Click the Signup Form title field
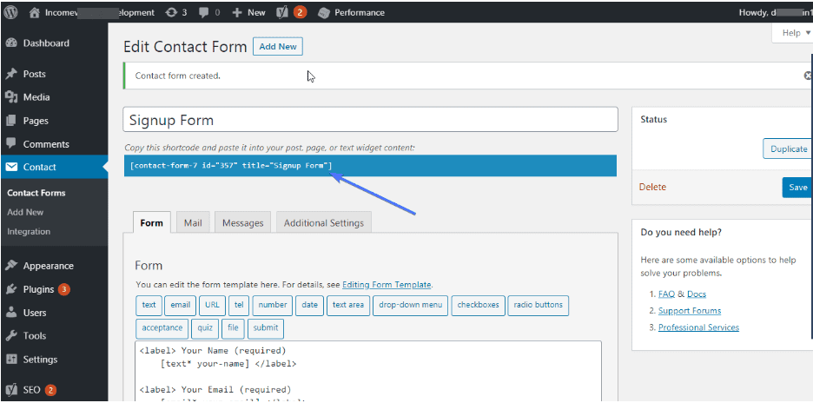This screenshot has width=813, height=403. [x=370, y=120]
